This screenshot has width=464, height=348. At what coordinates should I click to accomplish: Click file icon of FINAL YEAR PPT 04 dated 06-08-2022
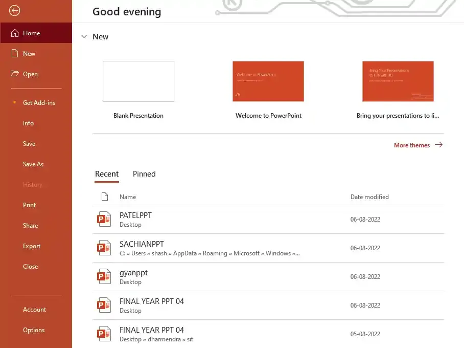click(104, 305)
